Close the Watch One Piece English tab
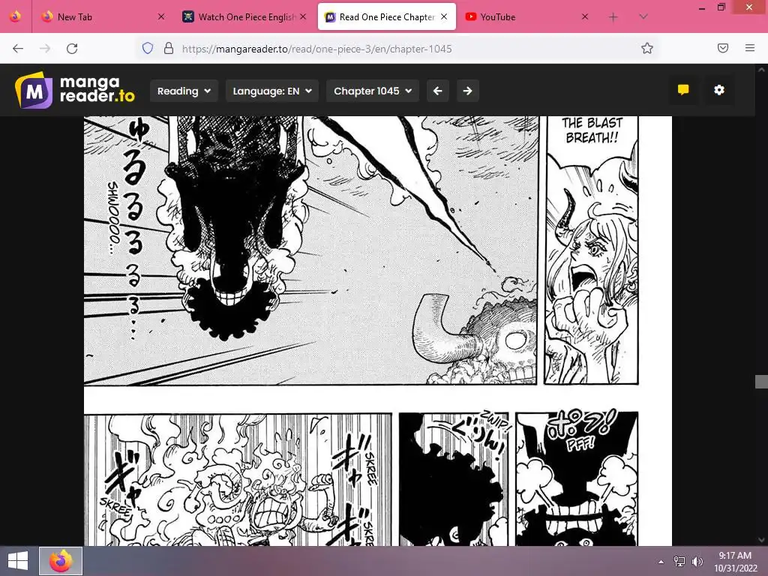Image resolution: width=768 pixels, height=576 pixels. [x=303, y=16]
